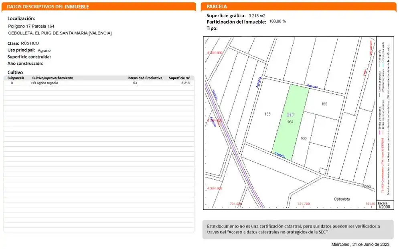Click parcel number "165" on the map

click(x=324, y=104)
